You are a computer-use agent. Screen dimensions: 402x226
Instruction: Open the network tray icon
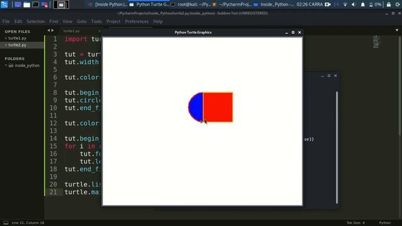click(x=345, y=4)
